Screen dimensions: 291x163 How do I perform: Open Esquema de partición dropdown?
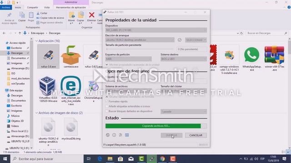pyautogui.click(x=128, y=59)
